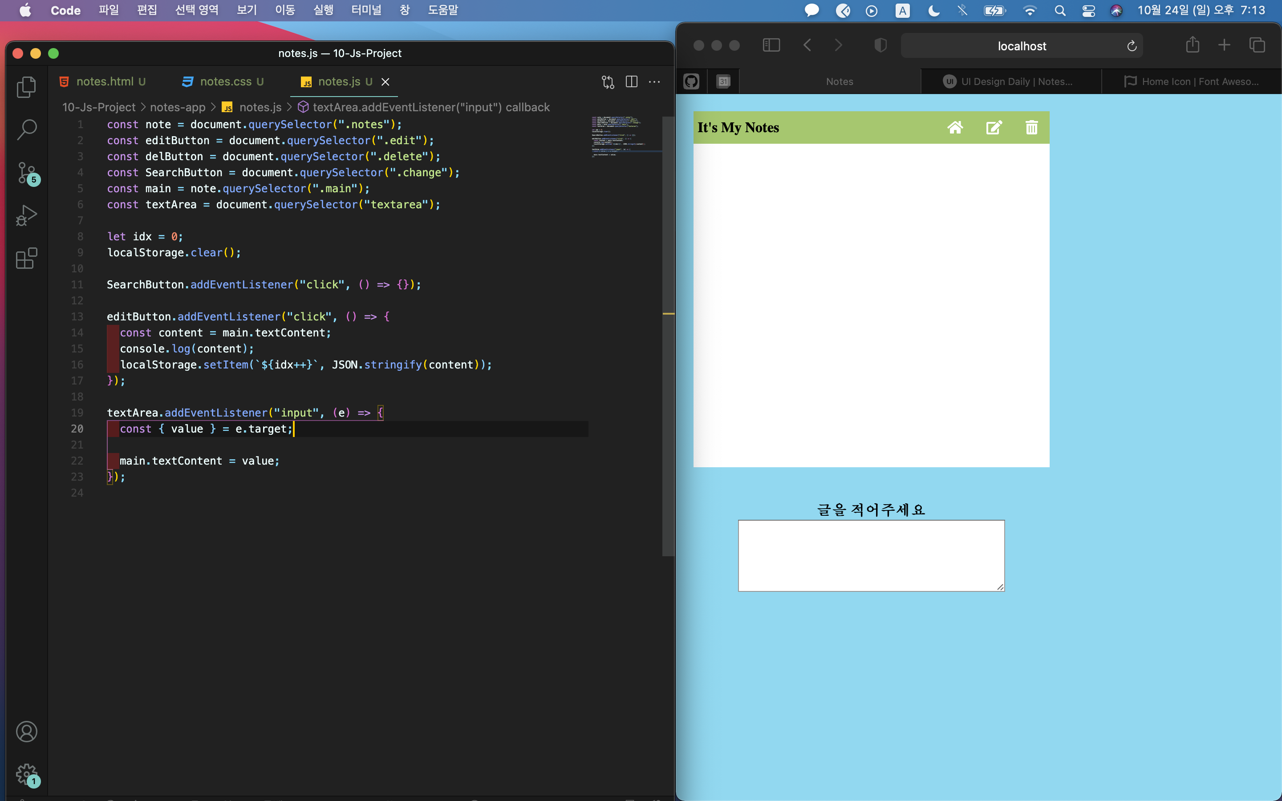The height and width of the screenshot is (801, 1282).
Task: Click the edit pencil icon in Notes
Action: click(x=994, y=128)
